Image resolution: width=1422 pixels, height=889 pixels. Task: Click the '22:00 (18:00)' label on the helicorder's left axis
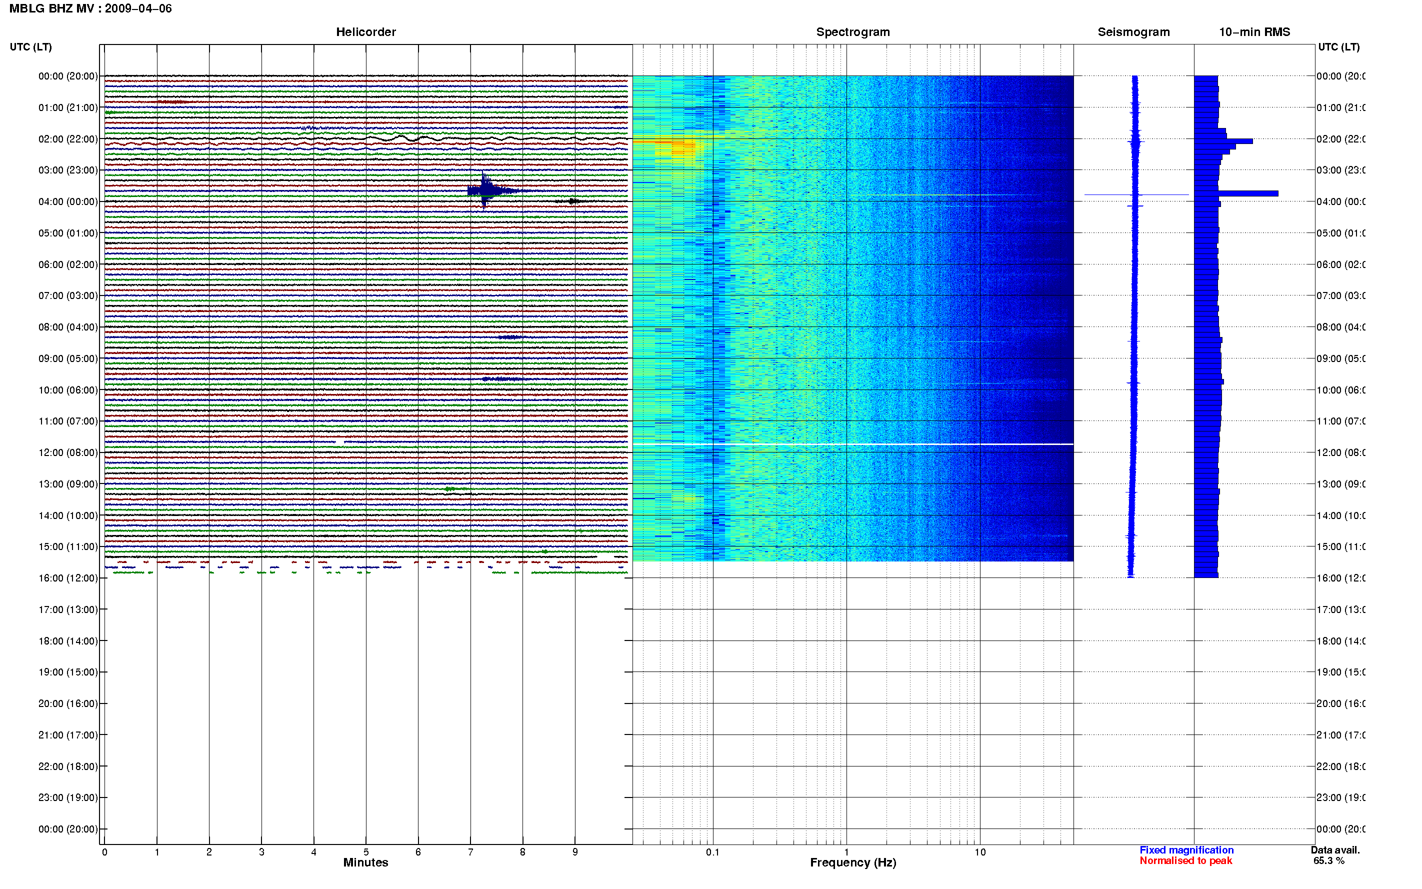click(x=68, y=766)
